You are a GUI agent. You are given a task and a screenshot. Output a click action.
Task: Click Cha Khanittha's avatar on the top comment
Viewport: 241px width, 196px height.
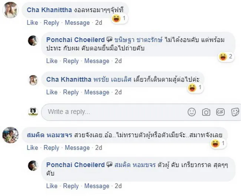click(x=10, y=10)
